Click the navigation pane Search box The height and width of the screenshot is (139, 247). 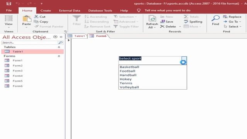30,42
